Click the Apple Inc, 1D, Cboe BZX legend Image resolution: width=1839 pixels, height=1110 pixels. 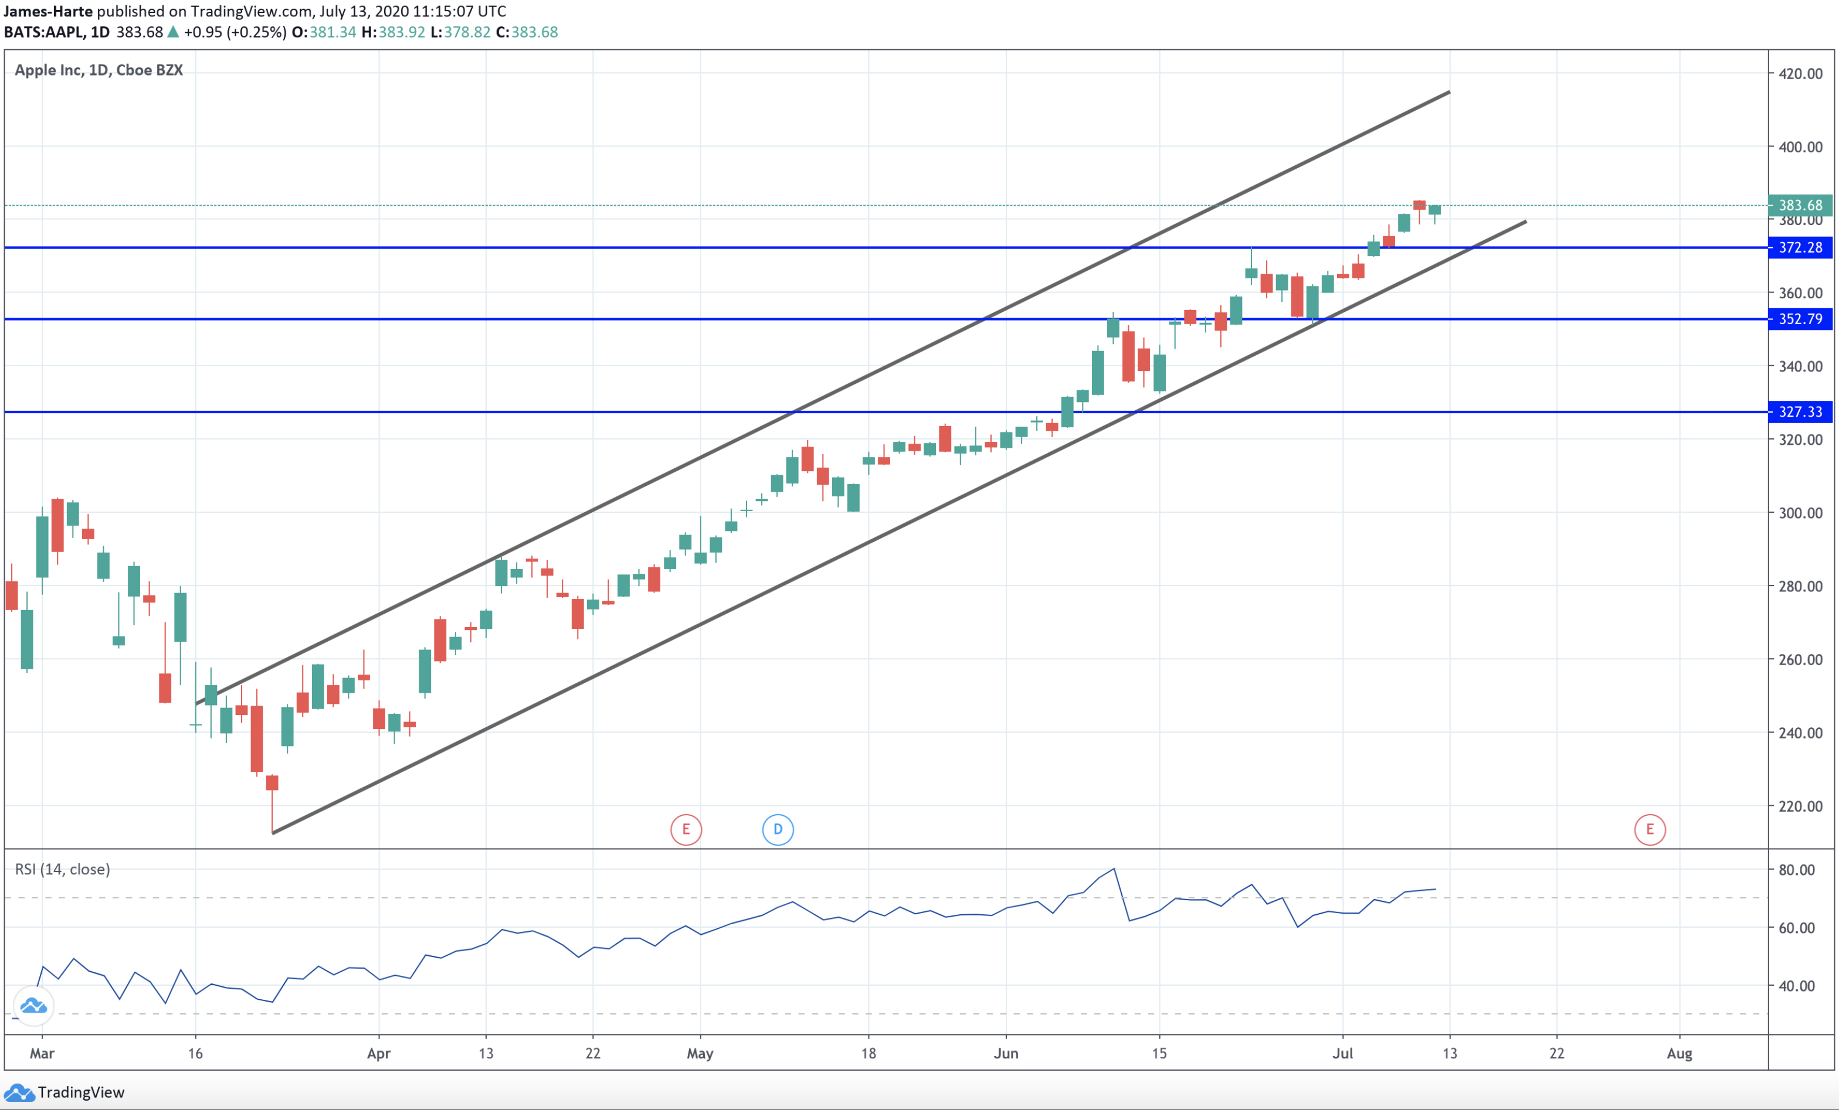pyautogui.click(x=99, y=70)
